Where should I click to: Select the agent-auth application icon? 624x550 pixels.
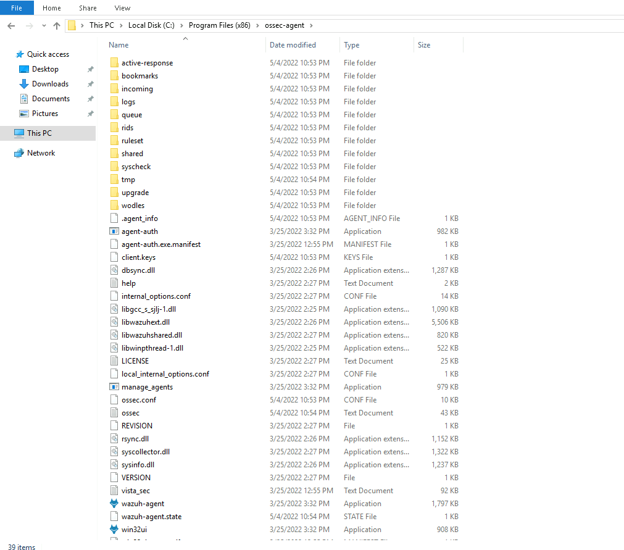(114, 231)
